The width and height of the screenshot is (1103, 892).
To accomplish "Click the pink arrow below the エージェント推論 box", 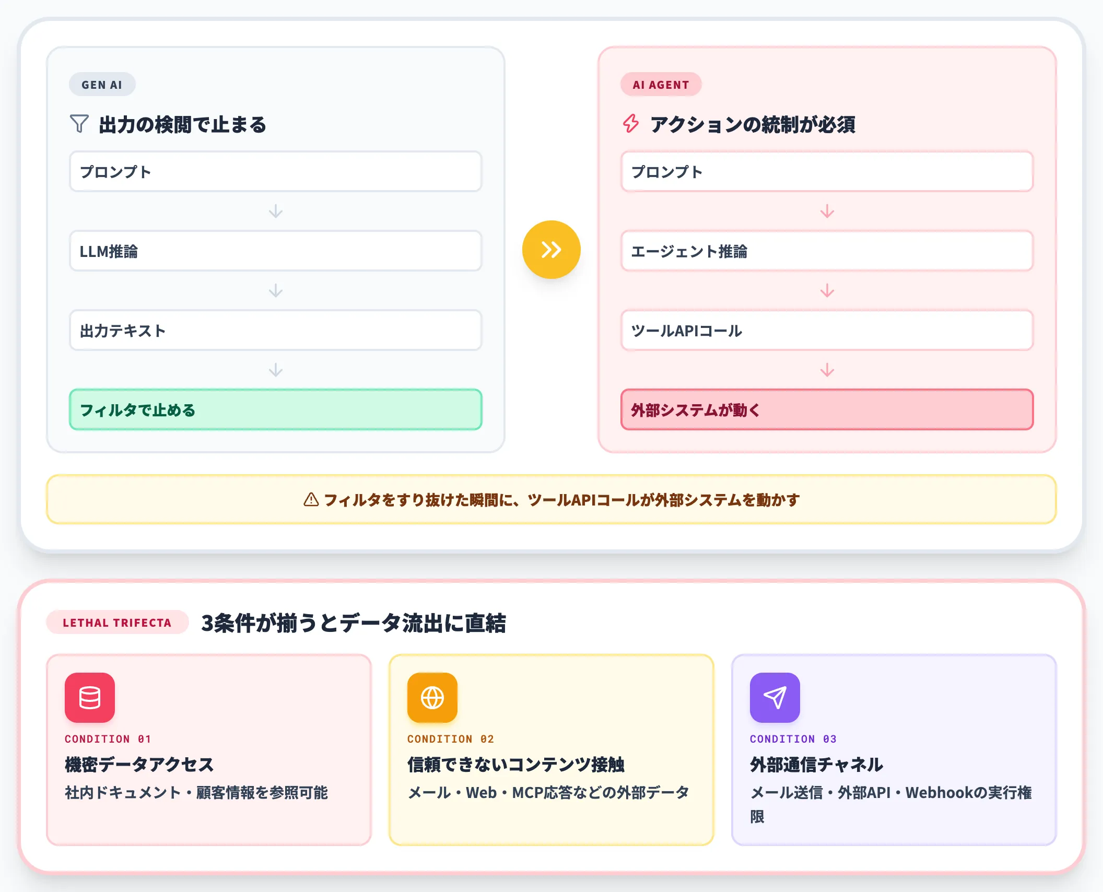I will coord(827,291).
